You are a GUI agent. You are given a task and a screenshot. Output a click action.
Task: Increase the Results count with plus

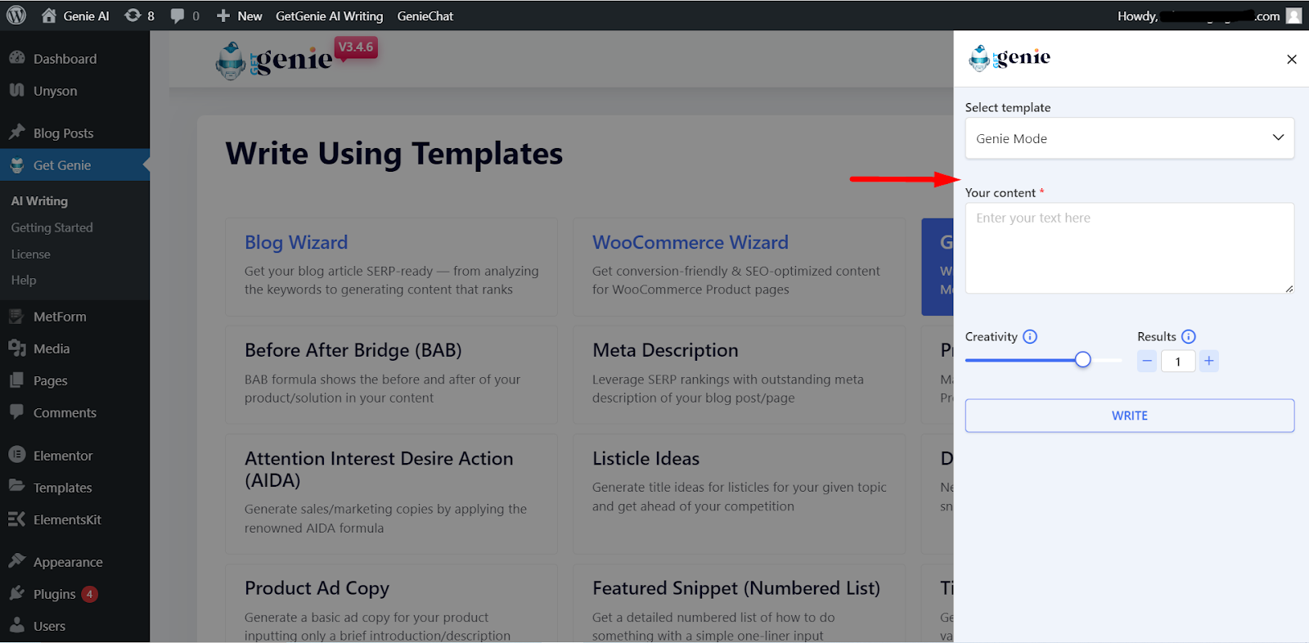(1209, 361)
